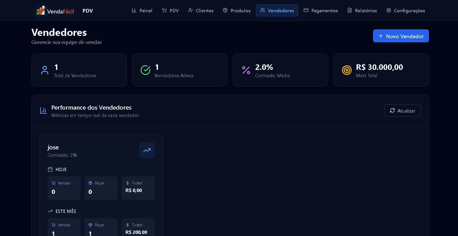The height and width of the screenshot is (236, 458).
Task: Click the cart icon in HOJE Vendas tile
Action: click(x=54, y=183)
